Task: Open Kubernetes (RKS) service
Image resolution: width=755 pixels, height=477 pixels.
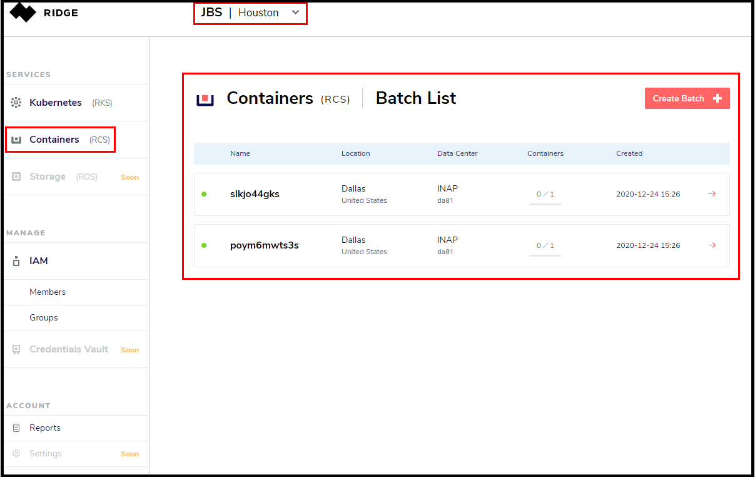Action: pos(76,103)
